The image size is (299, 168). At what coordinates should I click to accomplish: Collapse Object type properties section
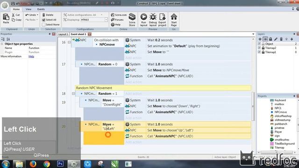coord(2,44)
